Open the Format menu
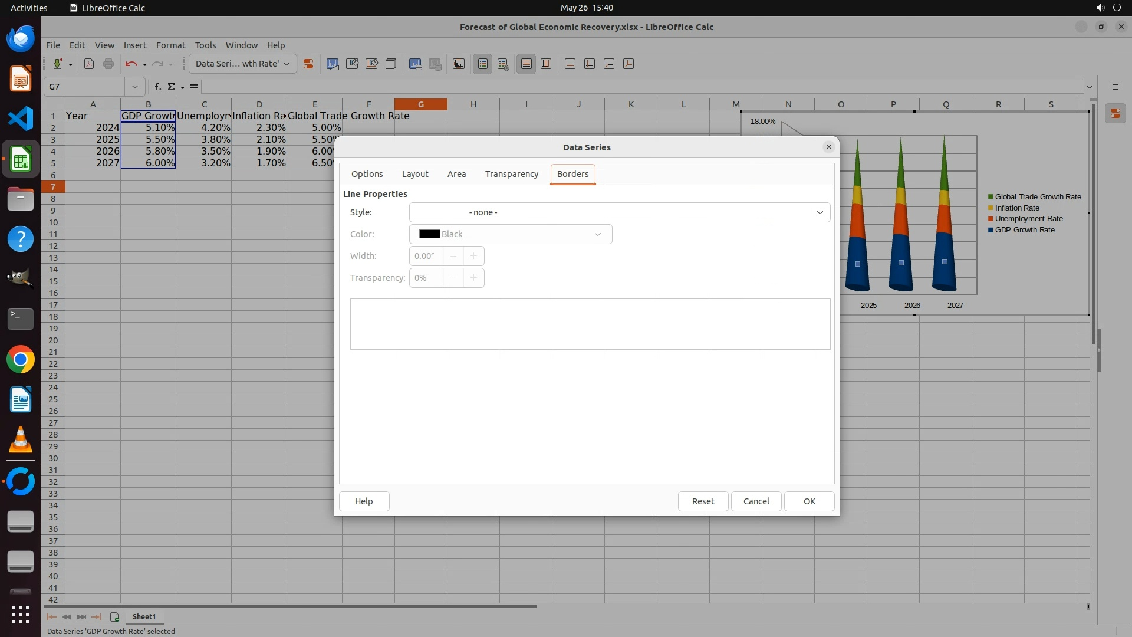 coord(170,45)
